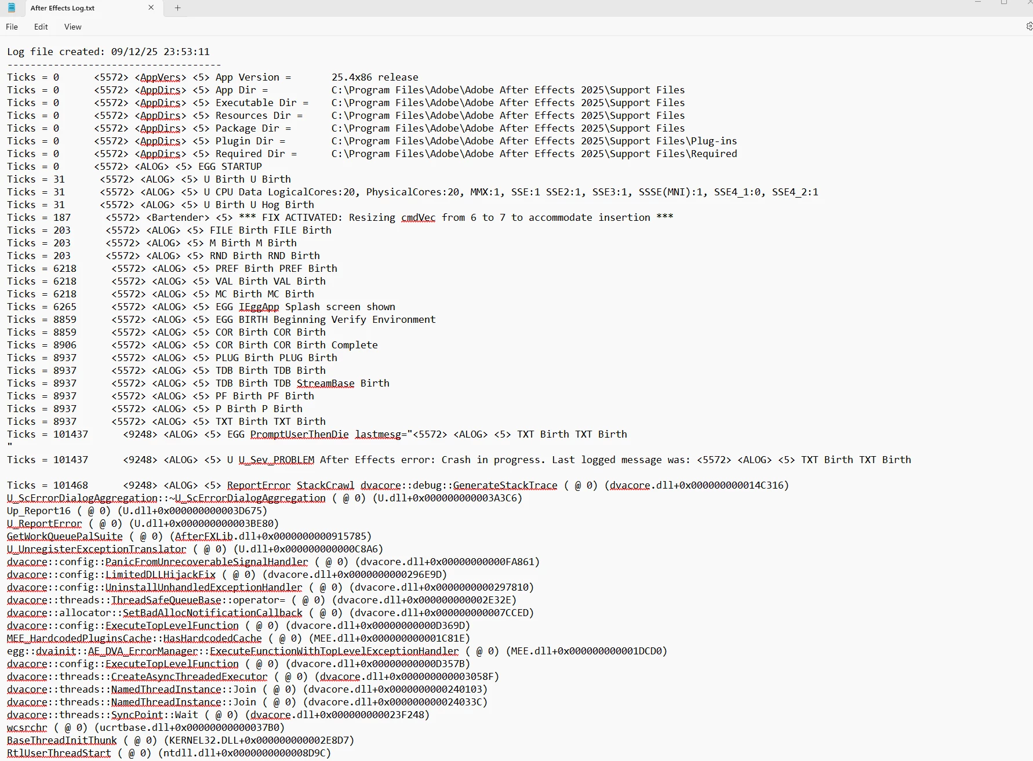Image resolution: width=1033 pixels, height=761 pixels.
Task: Open the Edit menu
Action: point(41,27)
